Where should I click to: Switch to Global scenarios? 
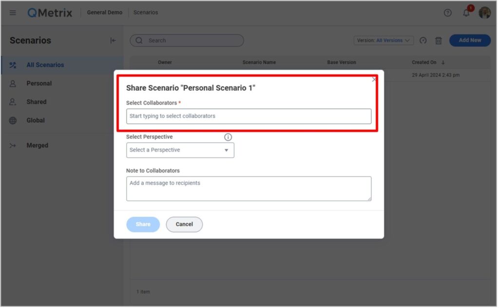click(x=36, y=120)
